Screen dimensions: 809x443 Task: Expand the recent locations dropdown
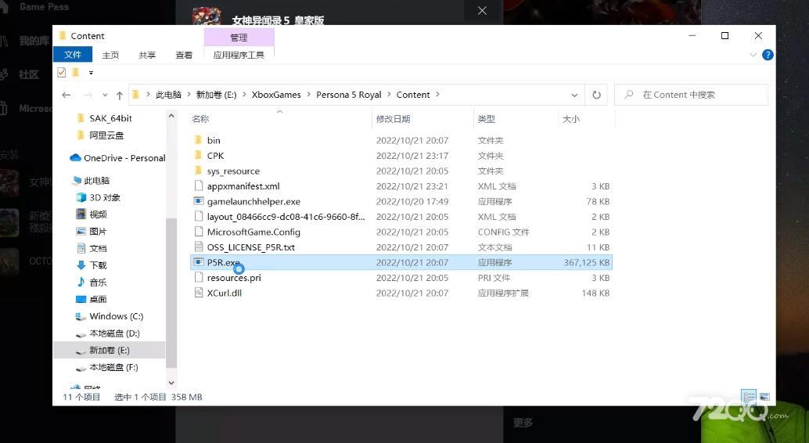pos(105,95)
